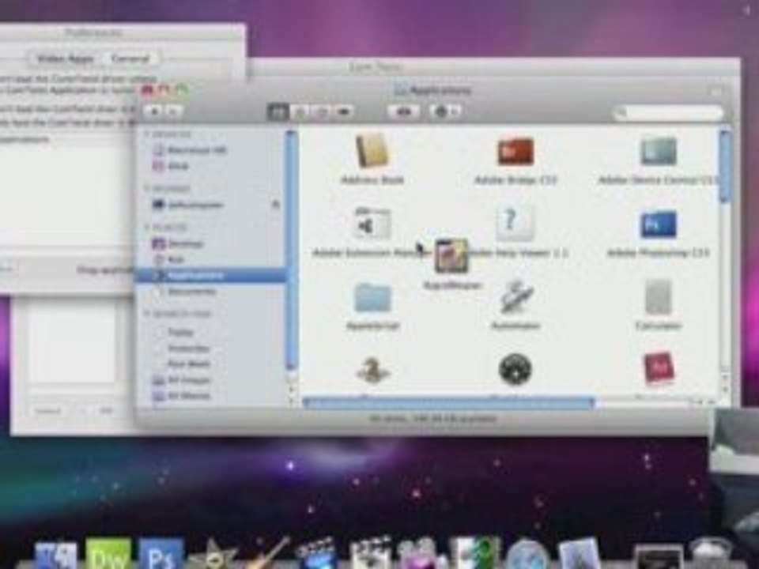759x569 pixels.
Task: Select the Adobe Help Viewer 1.1 icon
Action: click(x=515, y=224)
